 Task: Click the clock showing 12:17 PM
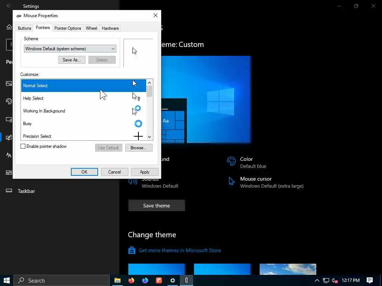click(x=351, y=280)
